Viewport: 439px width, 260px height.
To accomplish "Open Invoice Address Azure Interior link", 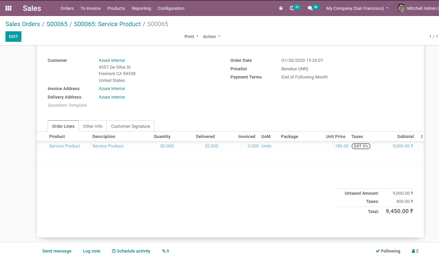I will [x=112, y=89].
